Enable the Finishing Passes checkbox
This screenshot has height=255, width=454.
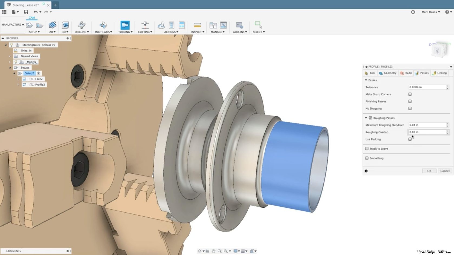tap(410, 101)
